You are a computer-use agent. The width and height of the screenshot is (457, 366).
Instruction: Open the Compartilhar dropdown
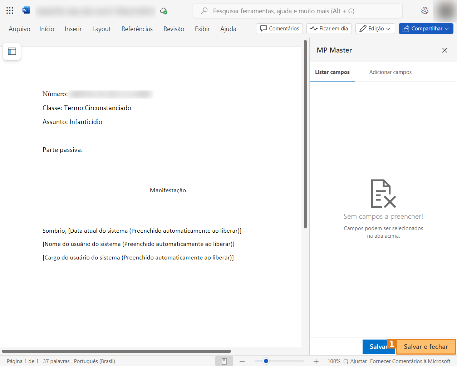[426, 29]
